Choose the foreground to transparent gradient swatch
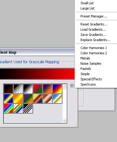Image resolution: width=117 pixels, height=142 pixels. pyautogui.click(x=18, y=89)
